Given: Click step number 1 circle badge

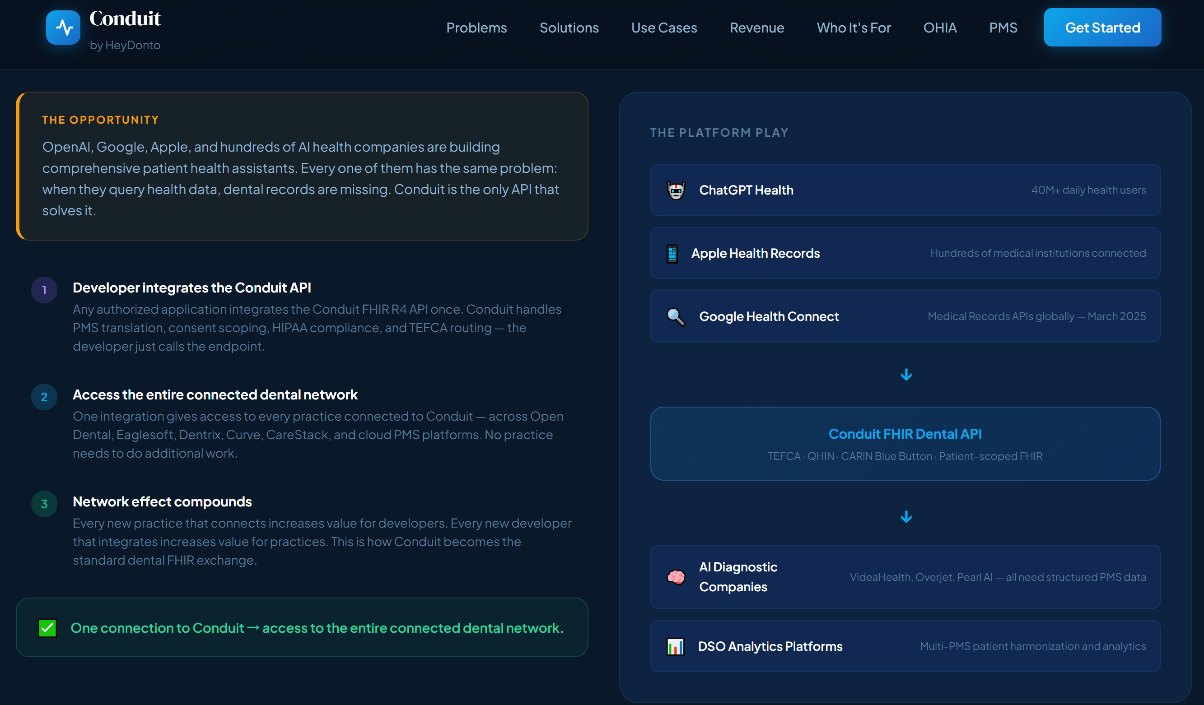Looking at the screenshot, I should [x=44, y=290].
